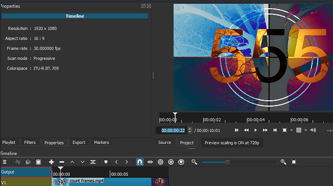Toggle timeline Snap magnet button
The width and height of the screenshot is (333, 186).
pos(140,162)
